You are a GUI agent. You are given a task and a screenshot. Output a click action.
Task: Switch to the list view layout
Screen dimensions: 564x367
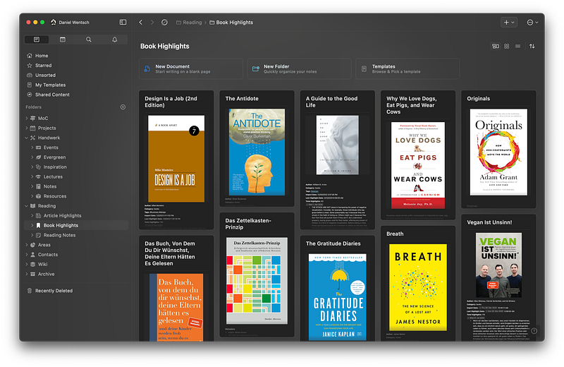point(518,47)
